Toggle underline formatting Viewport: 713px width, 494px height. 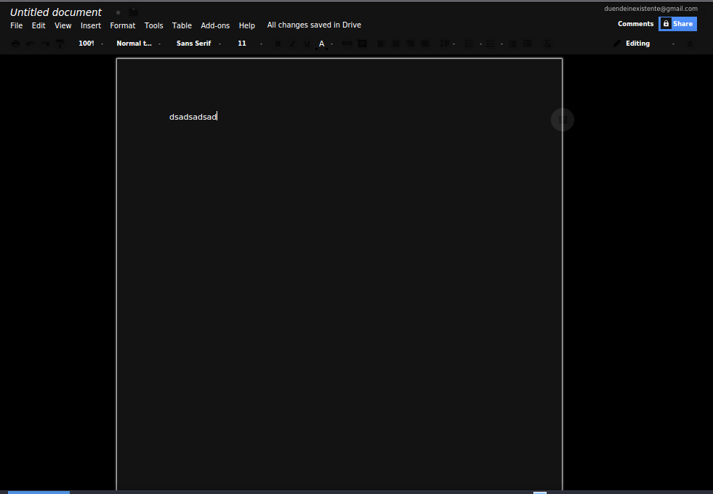(307, 43)
